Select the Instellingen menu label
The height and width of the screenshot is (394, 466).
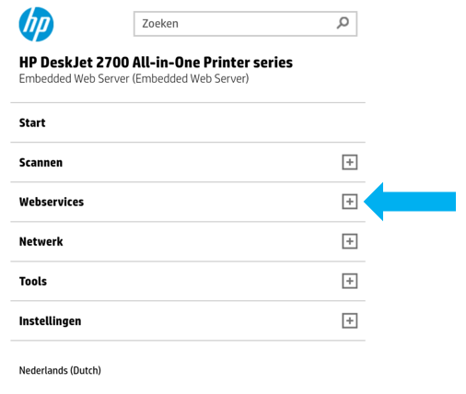coord(50,321)
